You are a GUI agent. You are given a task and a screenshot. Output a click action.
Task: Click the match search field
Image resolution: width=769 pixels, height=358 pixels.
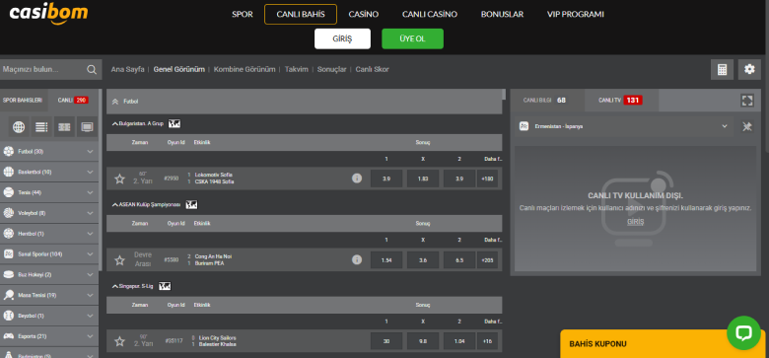pyautogui.click(x=43, y=70)
